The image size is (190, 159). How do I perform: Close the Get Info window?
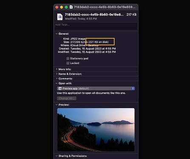[x=57, y=7]
